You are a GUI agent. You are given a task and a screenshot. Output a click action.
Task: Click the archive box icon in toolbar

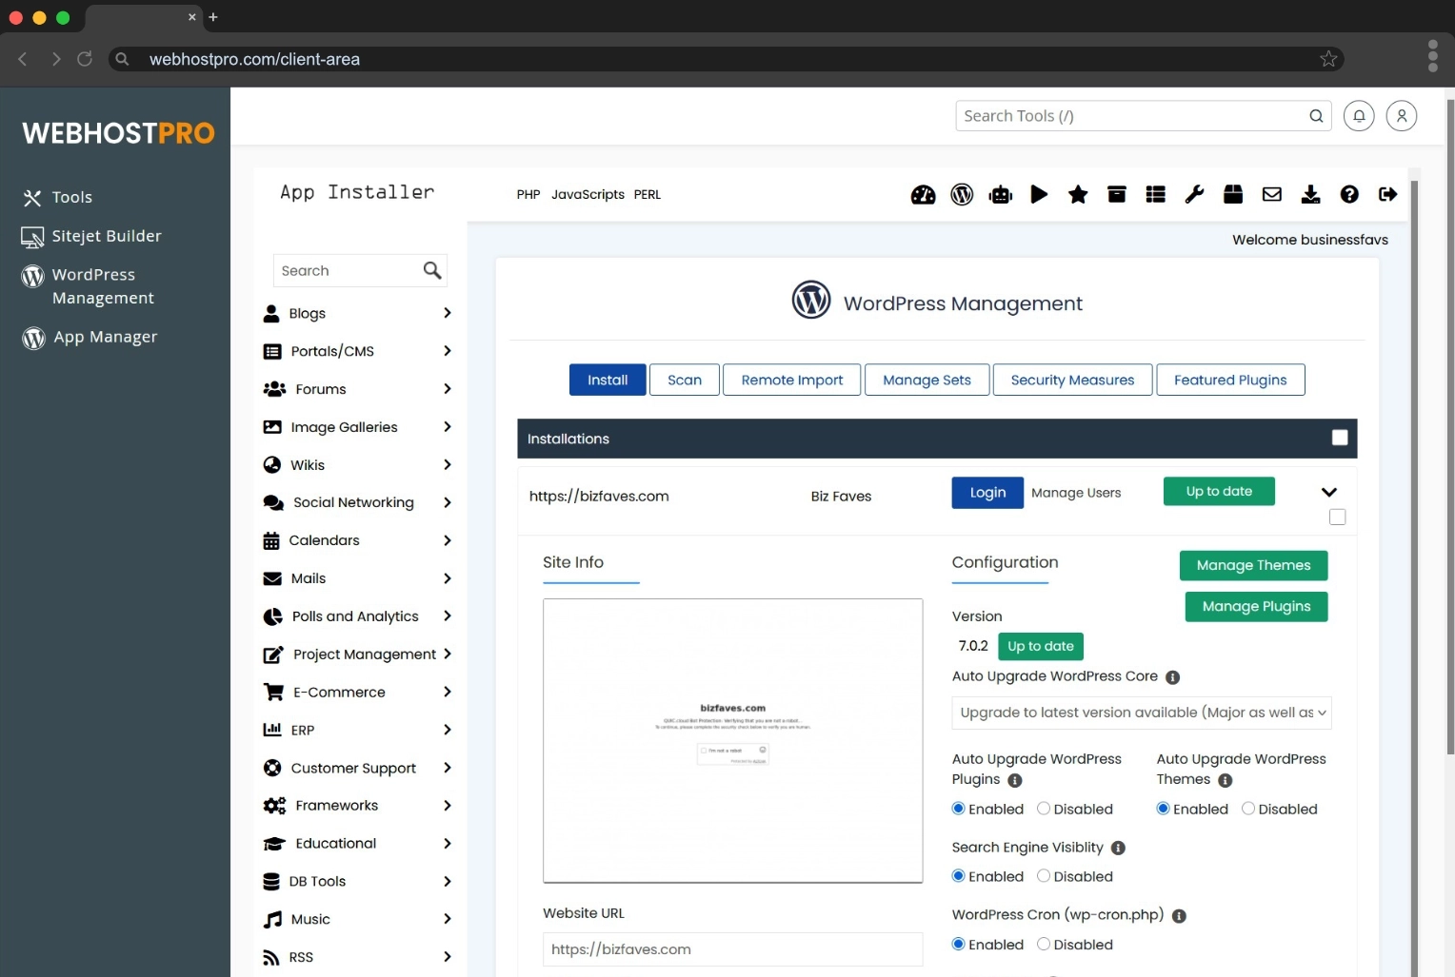[1117, 195]
